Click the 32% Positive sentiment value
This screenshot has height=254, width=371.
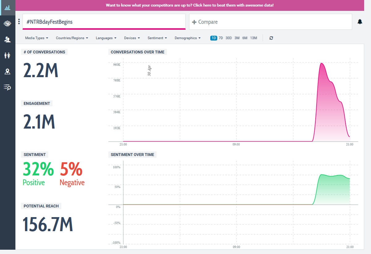pos(38,173)
